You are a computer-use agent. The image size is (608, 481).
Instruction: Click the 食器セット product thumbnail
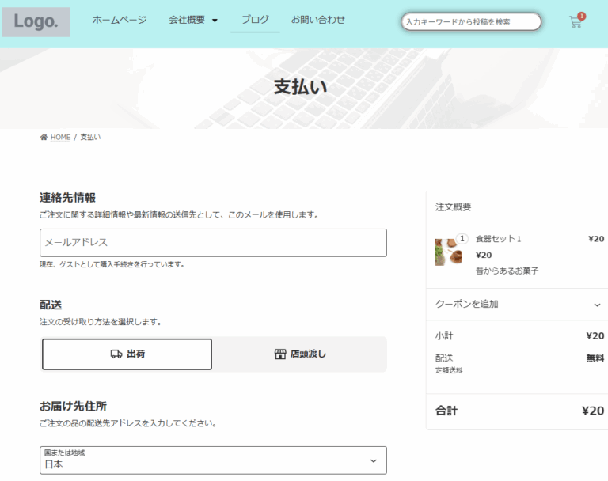(447, 253)
